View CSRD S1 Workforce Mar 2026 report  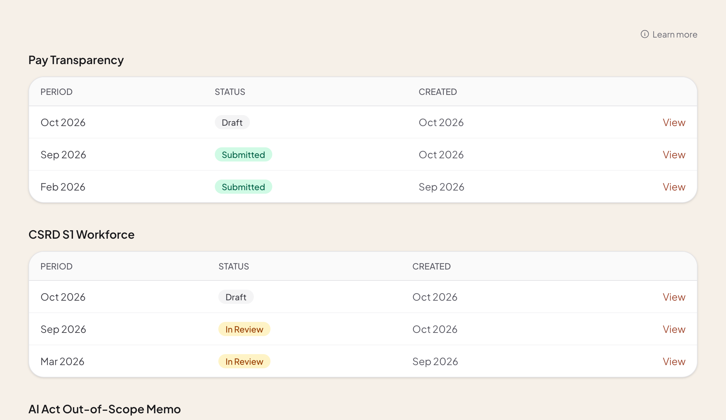[x=674, y=362]
